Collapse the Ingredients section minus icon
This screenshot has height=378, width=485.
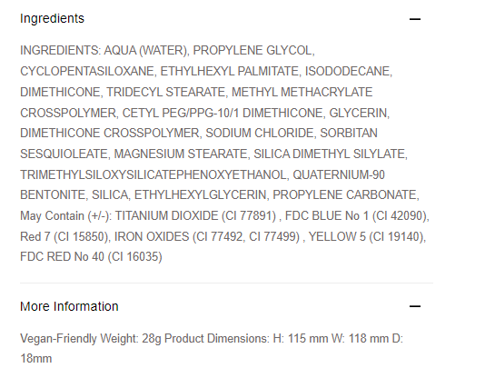coord(415,19)
